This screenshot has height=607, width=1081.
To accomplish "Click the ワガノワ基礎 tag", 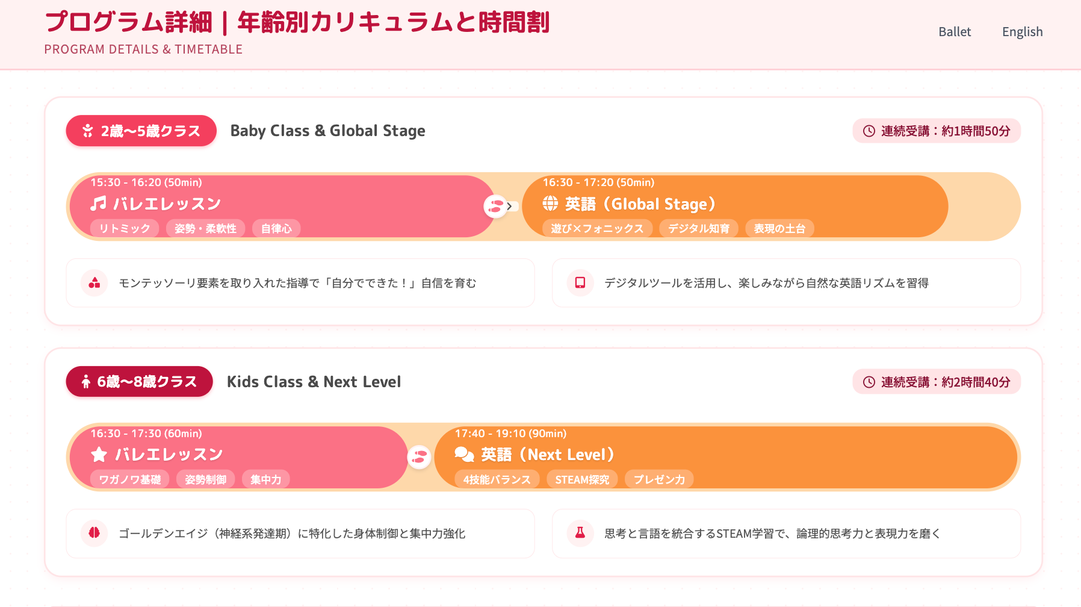I will click(x=130, y=480).
